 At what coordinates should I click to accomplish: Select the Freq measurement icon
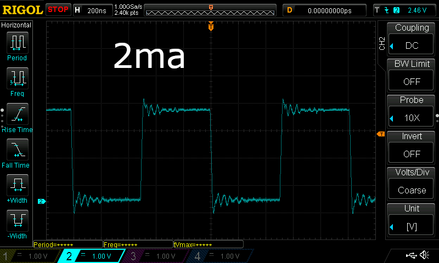pyautogui.click(x=17, y=79)
